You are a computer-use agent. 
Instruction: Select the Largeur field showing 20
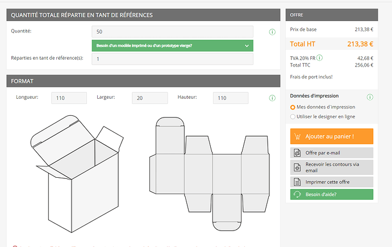[149, 98]
